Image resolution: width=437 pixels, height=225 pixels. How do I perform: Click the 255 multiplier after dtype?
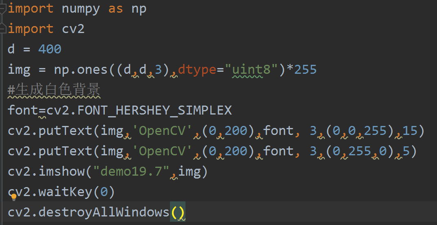click(305, 69)
